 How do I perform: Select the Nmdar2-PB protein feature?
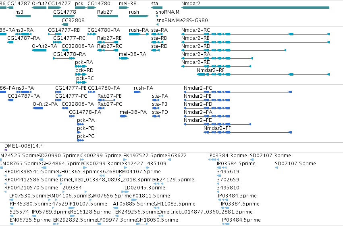(207, 100)
